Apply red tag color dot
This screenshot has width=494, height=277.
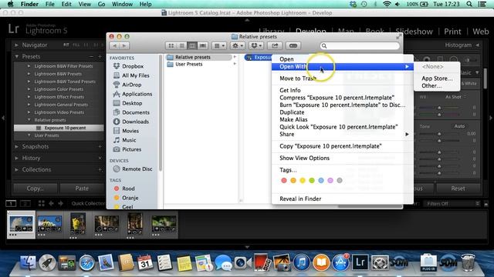click(x=284, y=181)
